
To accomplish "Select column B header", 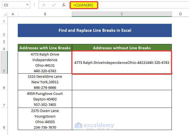I will pos(45,14).
